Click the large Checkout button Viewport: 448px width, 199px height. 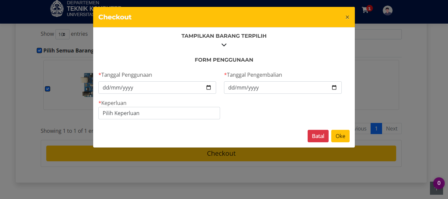click(x=221, y=153)
